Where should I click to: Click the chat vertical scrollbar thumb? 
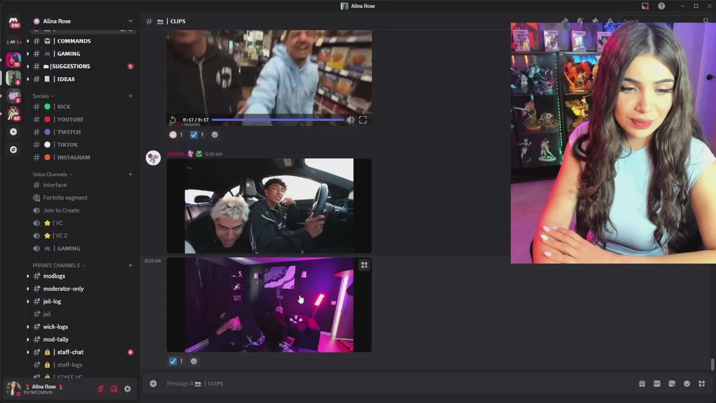pyautogui.click(x=712, y=364)
